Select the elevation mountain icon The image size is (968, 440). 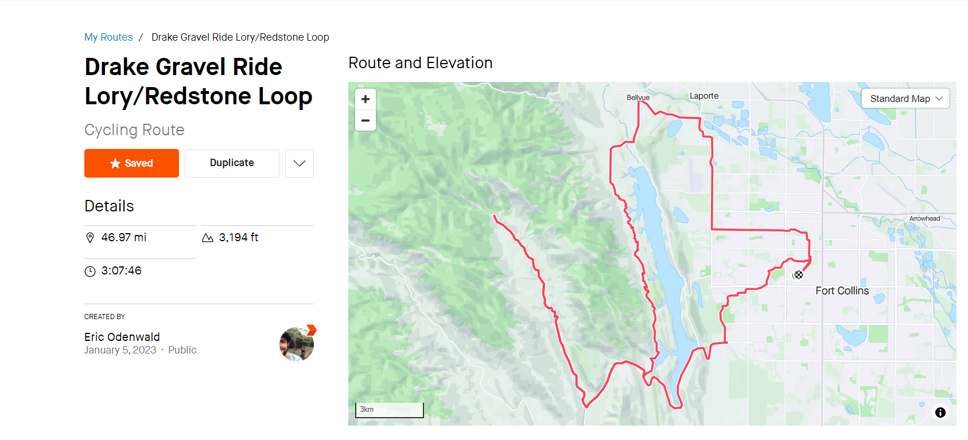pos(208,237)
